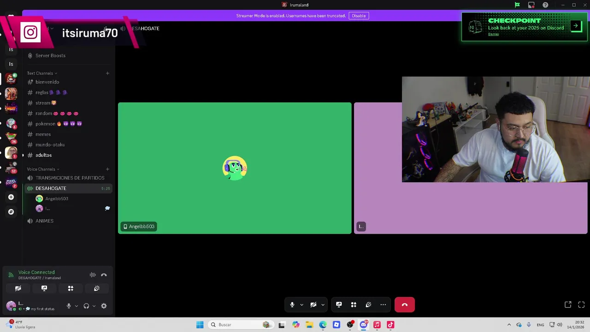590x332 pixels.
Task: Collapse the Voice Channels category
Action: (43, 169)
